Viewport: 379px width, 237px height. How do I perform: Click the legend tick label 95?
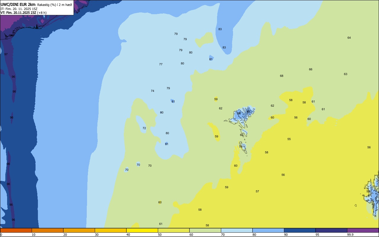[x=318, y=235]
